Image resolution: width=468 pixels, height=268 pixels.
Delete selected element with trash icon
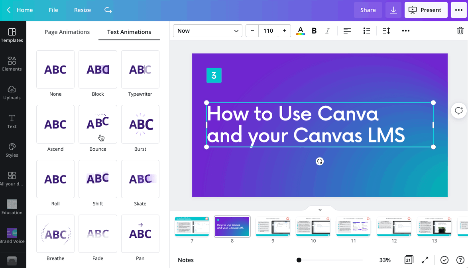click(x=460, y=31)
